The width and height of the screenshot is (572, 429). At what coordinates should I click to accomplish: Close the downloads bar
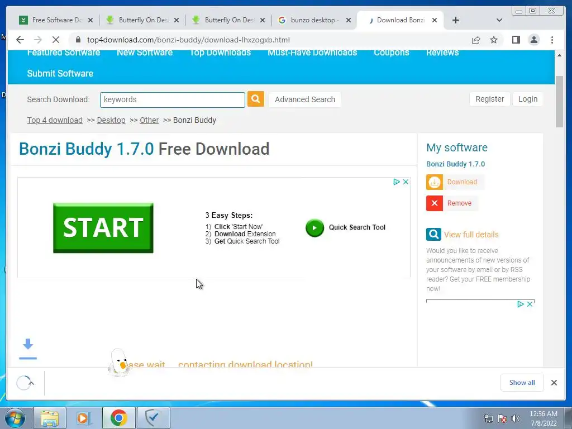point(554,382)
